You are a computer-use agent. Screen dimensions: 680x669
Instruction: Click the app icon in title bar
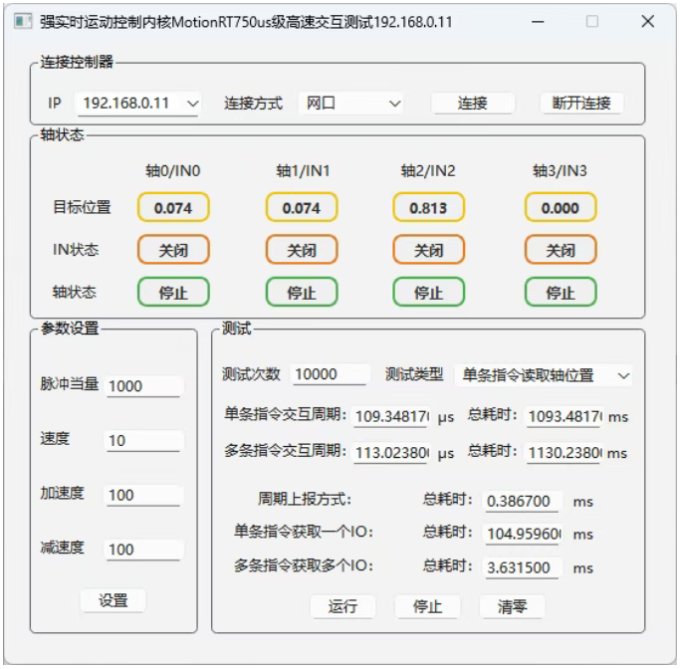23,21
